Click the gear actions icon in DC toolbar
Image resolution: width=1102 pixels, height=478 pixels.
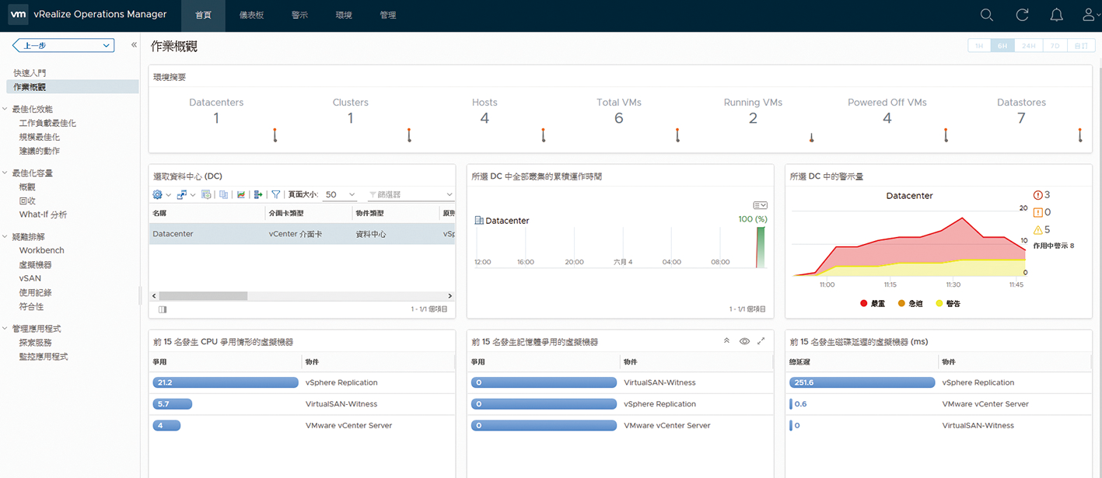[157, 194]
